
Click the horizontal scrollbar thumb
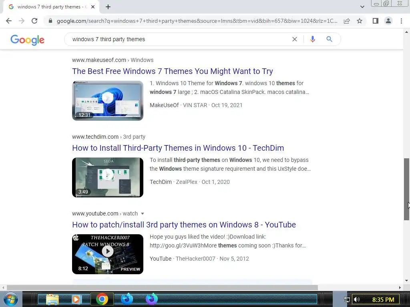(x=162, y=287)
